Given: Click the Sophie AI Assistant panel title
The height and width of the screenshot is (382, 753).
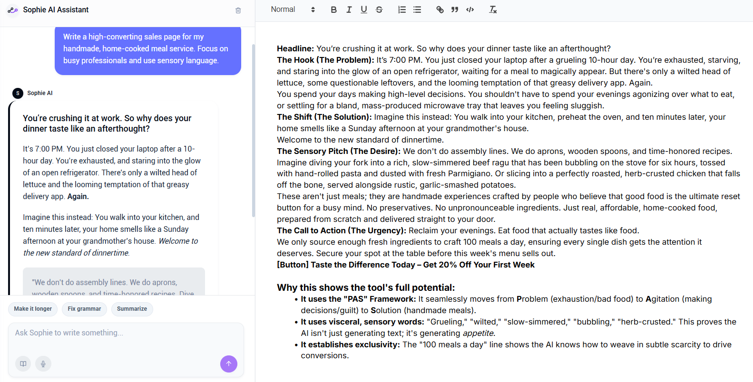Looking at the screenshot, I should point(56,10).
